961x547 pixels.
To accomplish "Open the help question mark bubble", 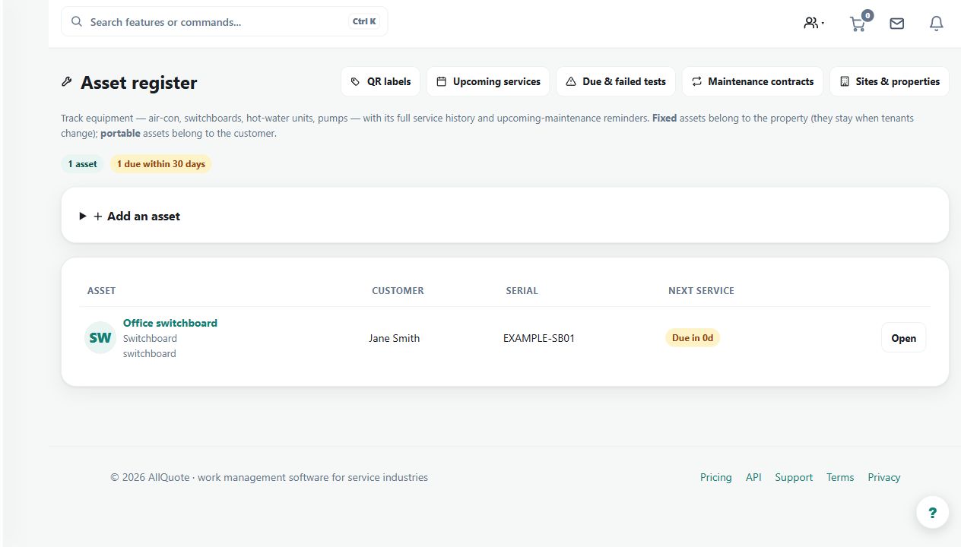I will click(x=932, y=512).
